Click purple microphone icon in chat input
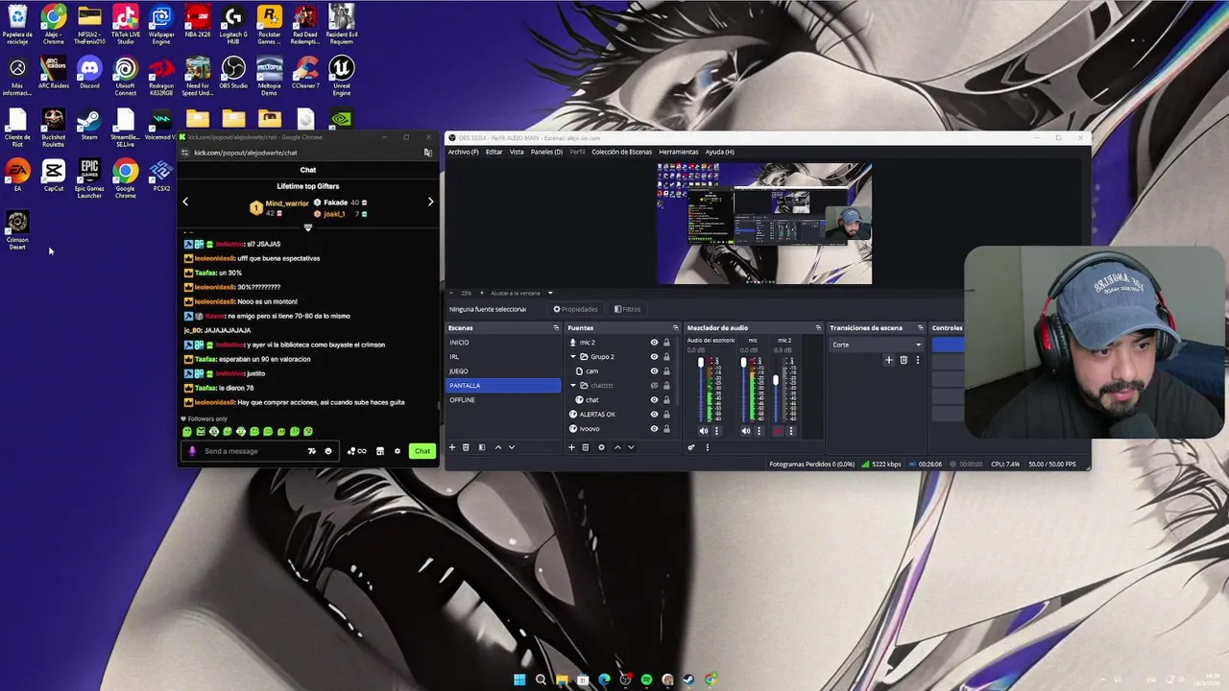Screen dimensions: 1229x691 [192, 451]
